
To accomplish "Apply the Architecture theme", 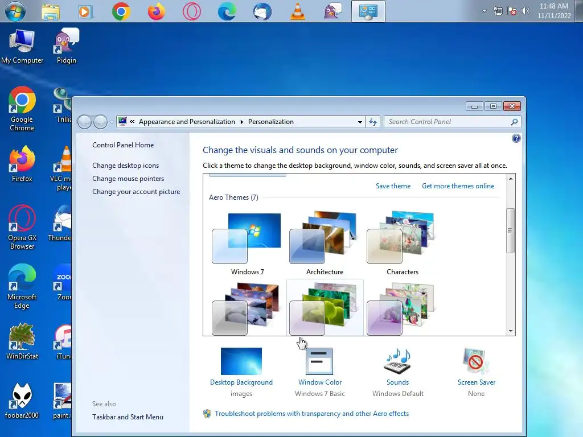I will 325,244.
